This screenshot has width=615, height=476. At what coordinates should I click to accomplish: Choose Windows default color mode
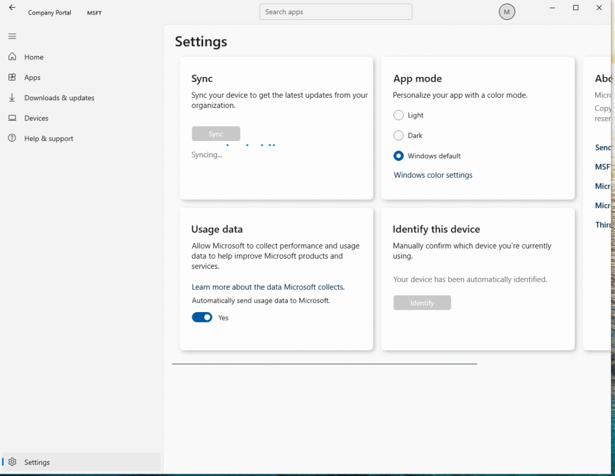click(398, 156)
